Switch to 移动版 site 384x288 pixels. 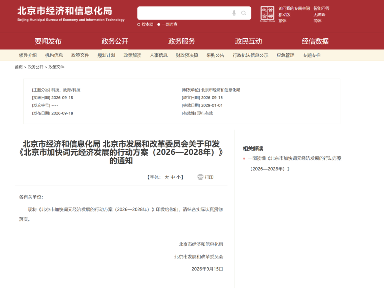click(x=284, y=15)
